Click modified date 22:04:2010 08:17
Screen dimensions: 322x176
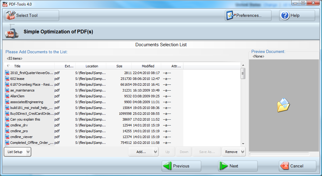point(146,73)
